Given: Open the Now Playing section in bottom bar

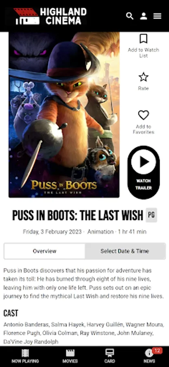Looking at the screenshot, I should click(25, 356).
